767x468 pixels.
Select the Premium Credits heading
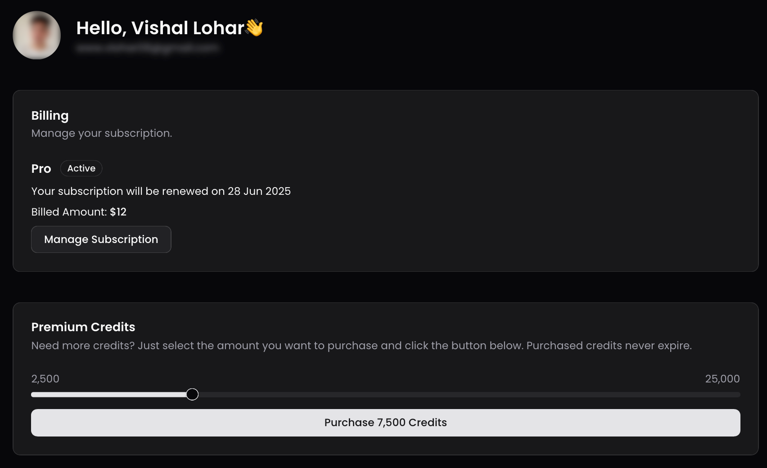(83, 327)
